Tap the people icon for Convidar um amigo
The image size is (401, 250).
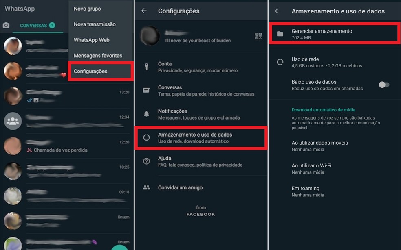[146, 187]
